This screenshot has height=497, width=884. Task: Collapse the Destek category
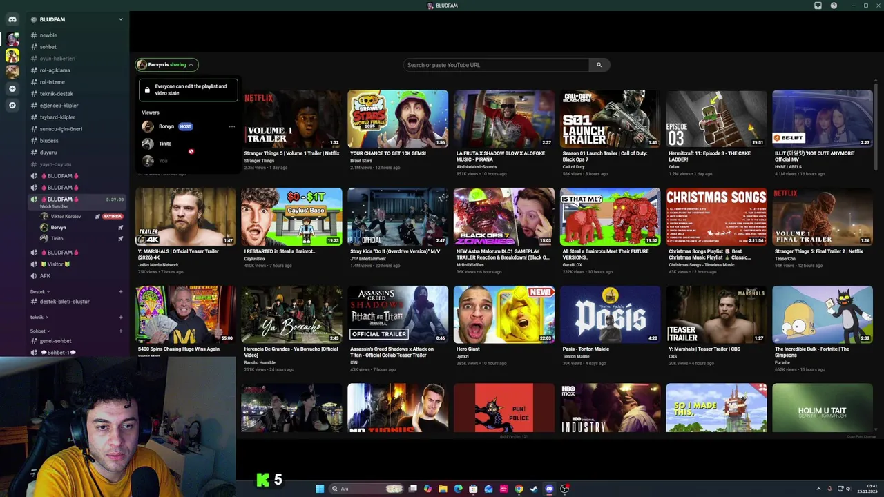40,292
